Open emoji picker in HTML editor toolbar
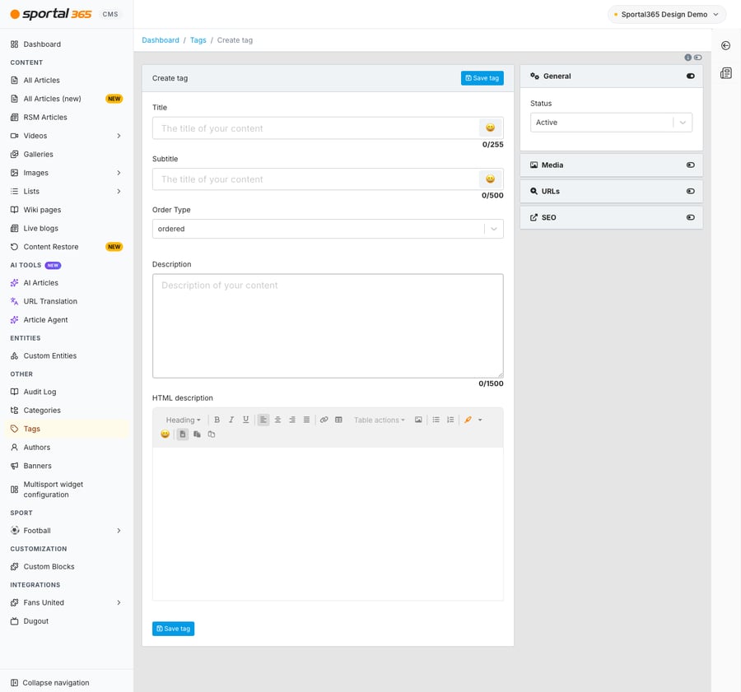This screenshot has width=741, height=692. point(165,434)
